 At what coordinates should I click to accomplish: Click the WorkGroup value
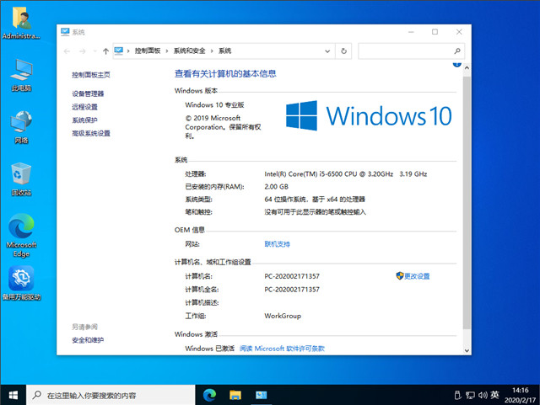[x=283, y=316]
